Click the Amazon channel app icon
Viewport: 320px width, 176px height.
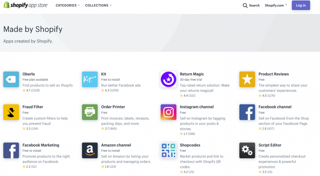click(90, 150)
